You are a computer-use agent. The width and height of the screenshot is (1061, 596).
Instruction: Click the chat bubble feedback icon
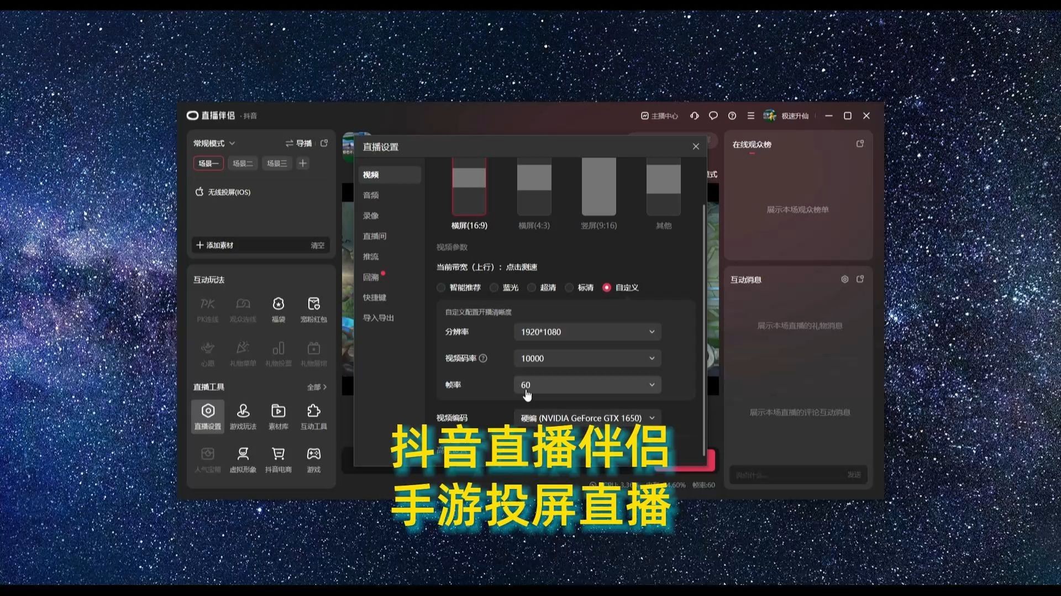point(713,116)
